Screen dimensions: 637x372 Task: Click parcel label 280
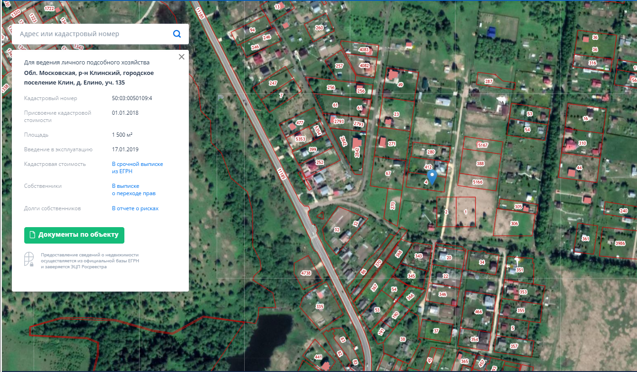(x=431, y=152)
